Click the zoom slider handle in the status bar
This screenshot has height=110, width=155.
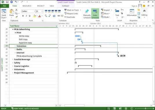145,109
